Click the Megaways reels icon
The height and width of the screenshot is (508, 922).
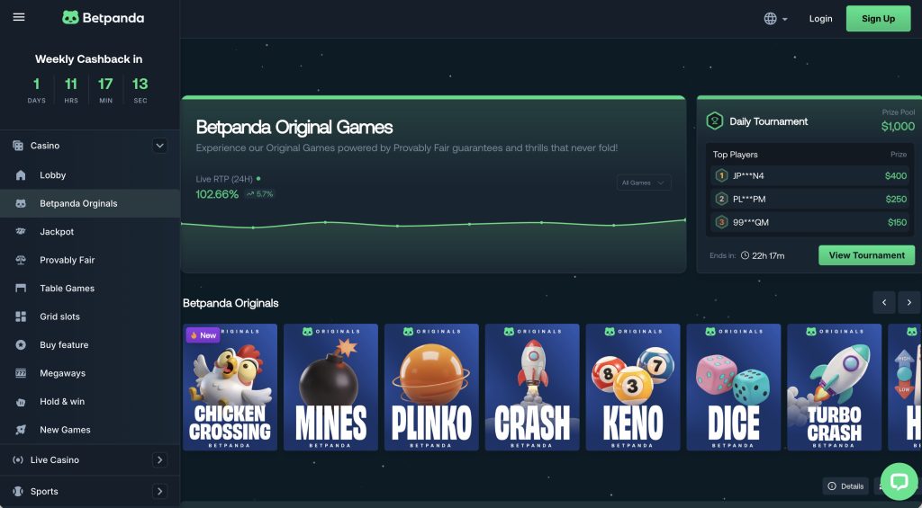click(x=21, y=373)
